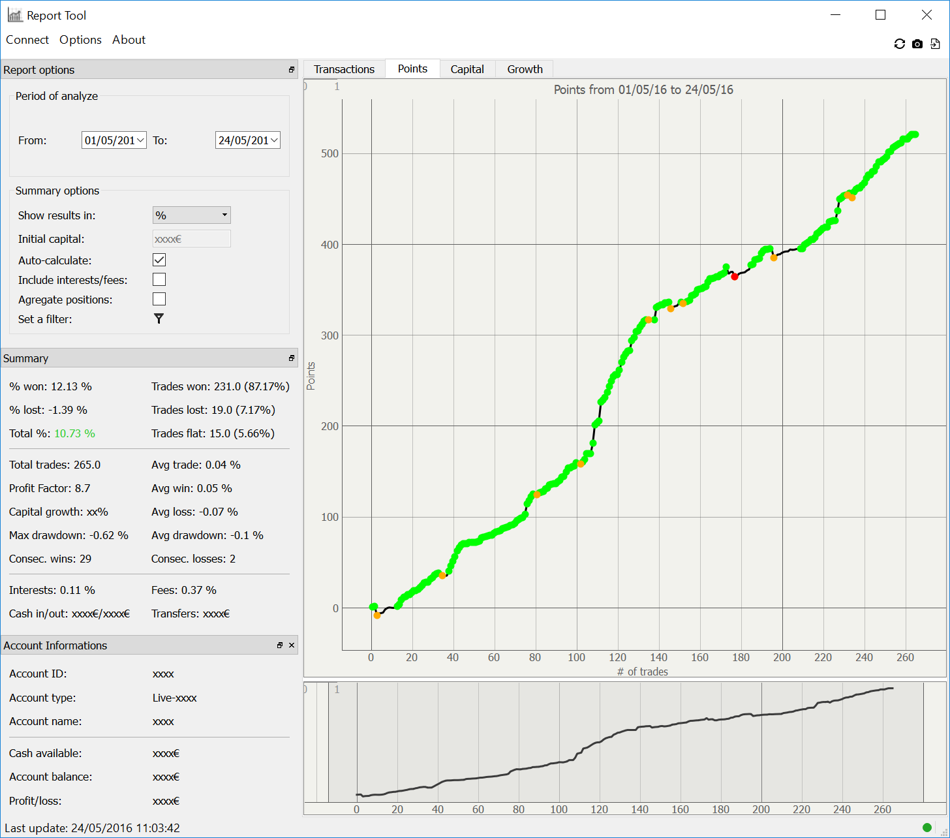Take a screenshot with the camera icon

(917, 44)
